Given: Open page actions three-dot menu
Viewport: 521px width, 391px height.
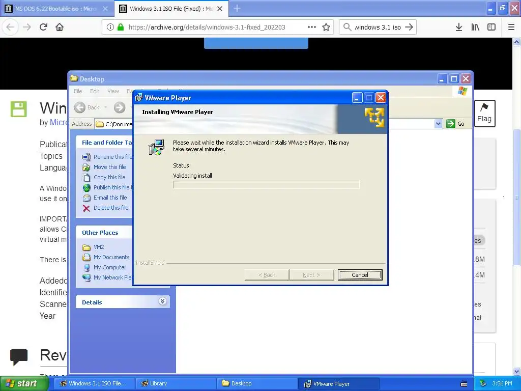Looking at the screenshot, I should [312, 27].
